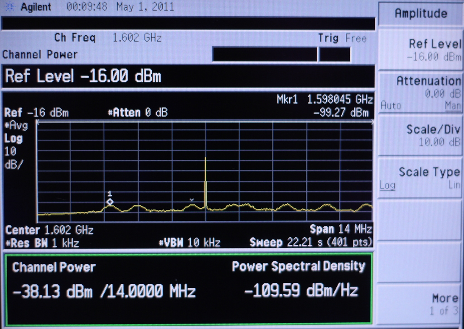Go to More 1 of 3 menu page
The image size is (464, 329).
tap(420, 304)
